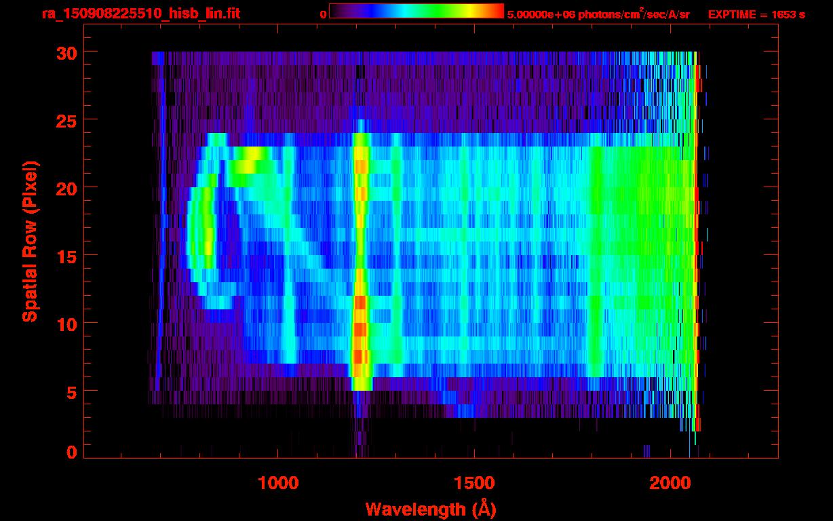Click the x-axis tick label 2000

click(x=670, y=483)
